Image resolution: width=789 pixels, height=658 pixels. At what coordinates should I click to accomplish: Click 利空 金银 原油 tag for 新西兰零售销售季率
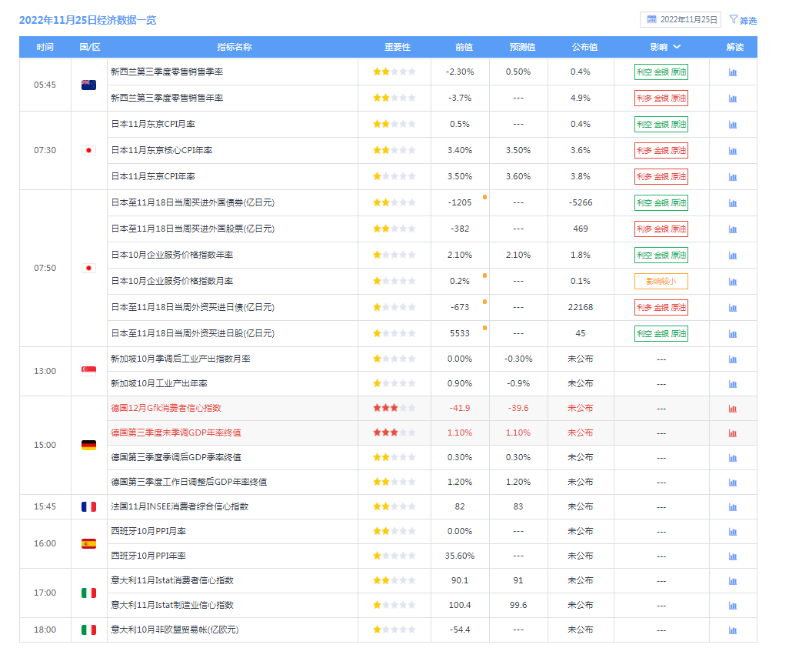661,72
